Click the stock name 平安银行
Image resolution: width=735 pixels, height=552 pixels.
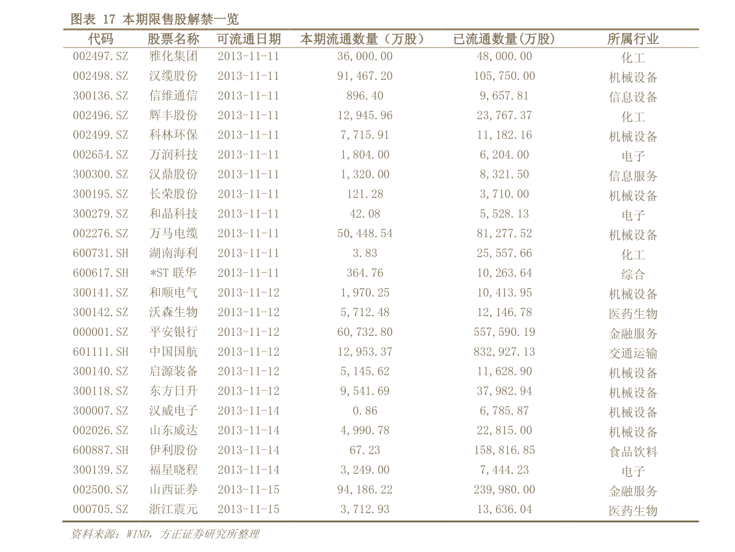173,332
